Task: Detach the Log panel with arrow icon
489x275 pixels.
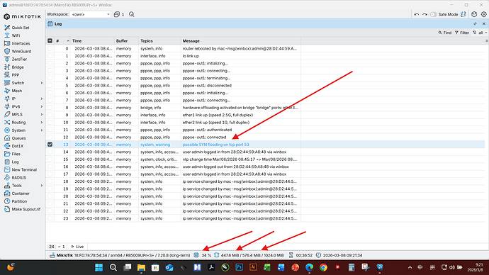Action: 475,24
